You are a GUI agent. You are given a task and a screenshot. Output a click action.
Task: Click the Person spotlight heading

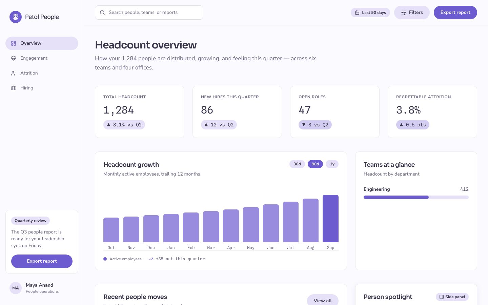click(x=388, y=297)
